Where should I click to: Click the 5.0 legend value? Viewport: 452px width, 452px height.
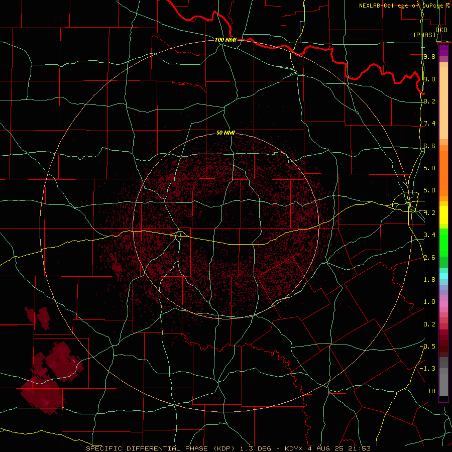pos(429,190)
